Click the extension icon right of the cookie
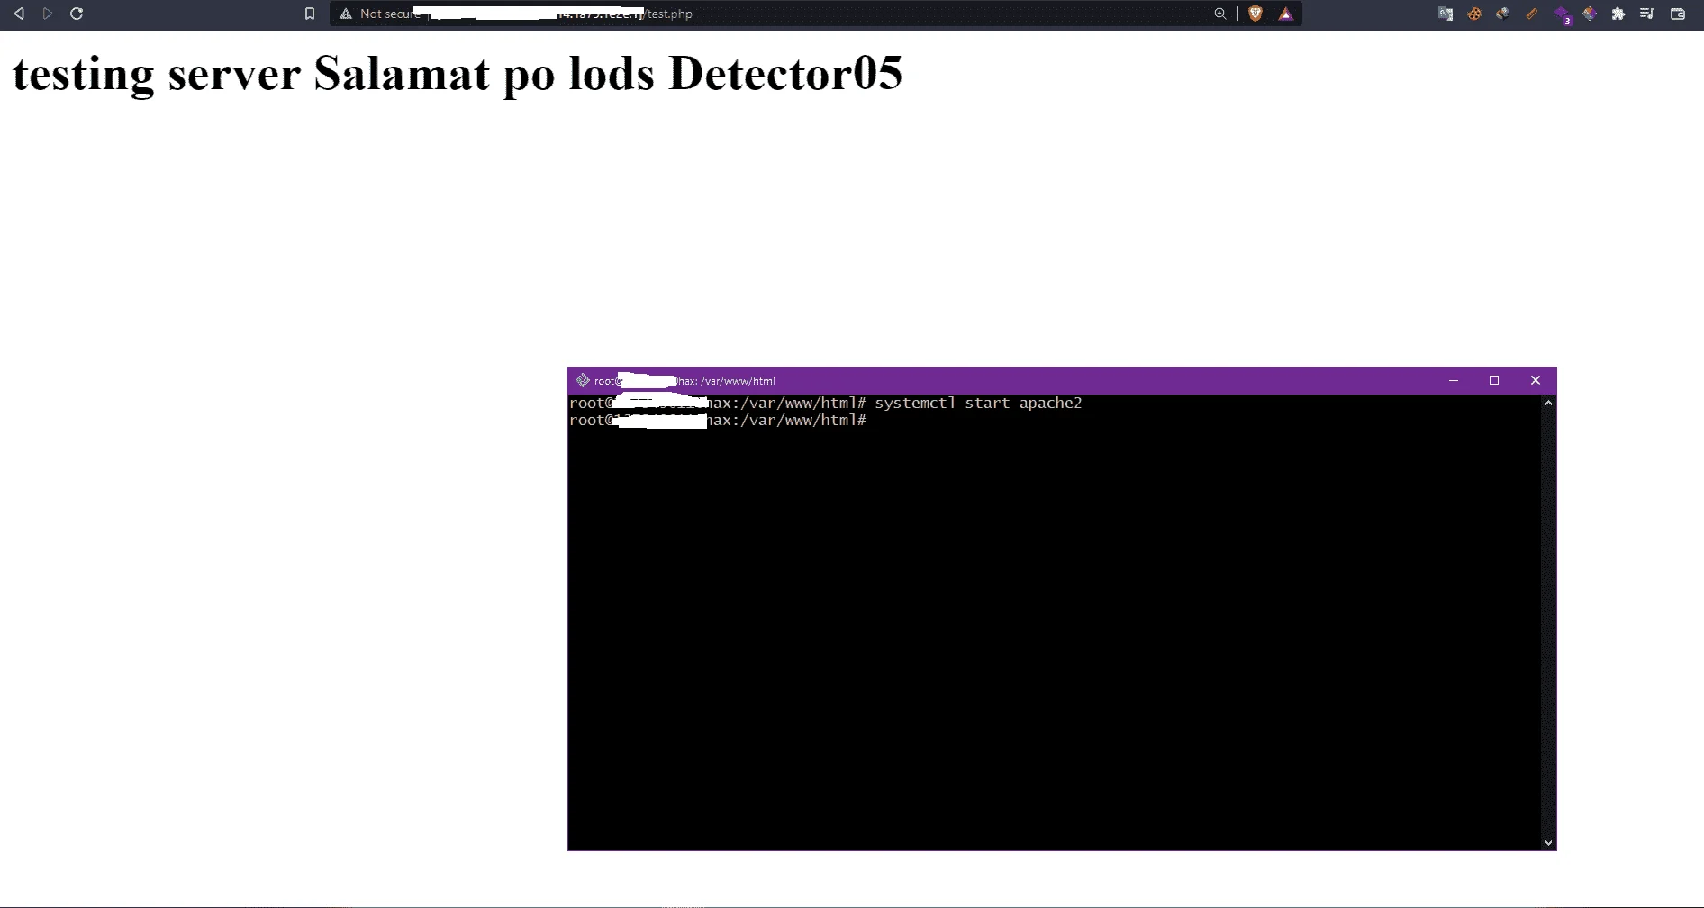 [1503, 14]
